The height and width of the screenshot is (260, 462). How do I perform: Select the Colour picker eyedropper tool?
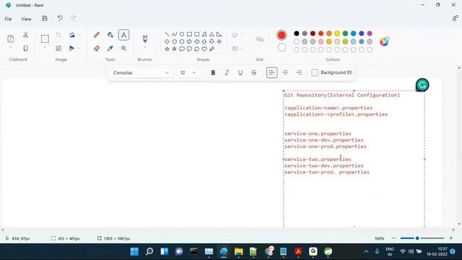pos(110,48)
